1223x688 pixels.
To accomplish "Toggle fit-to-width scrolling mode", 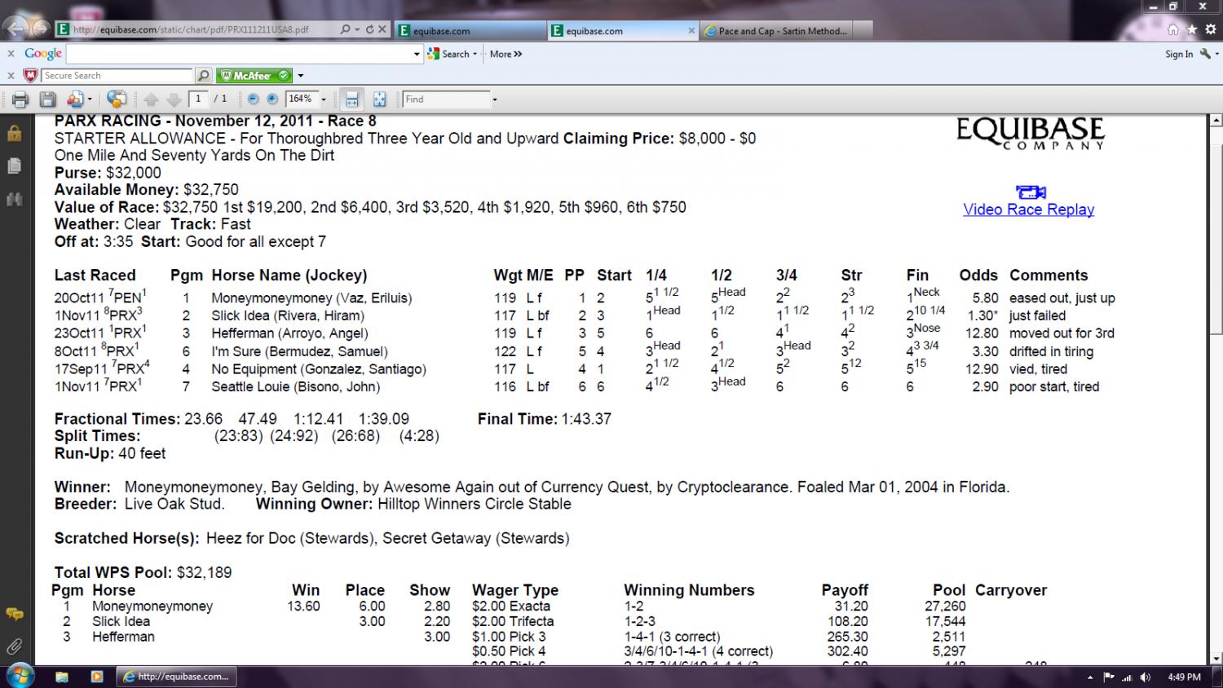I will [x=352, y=99].
